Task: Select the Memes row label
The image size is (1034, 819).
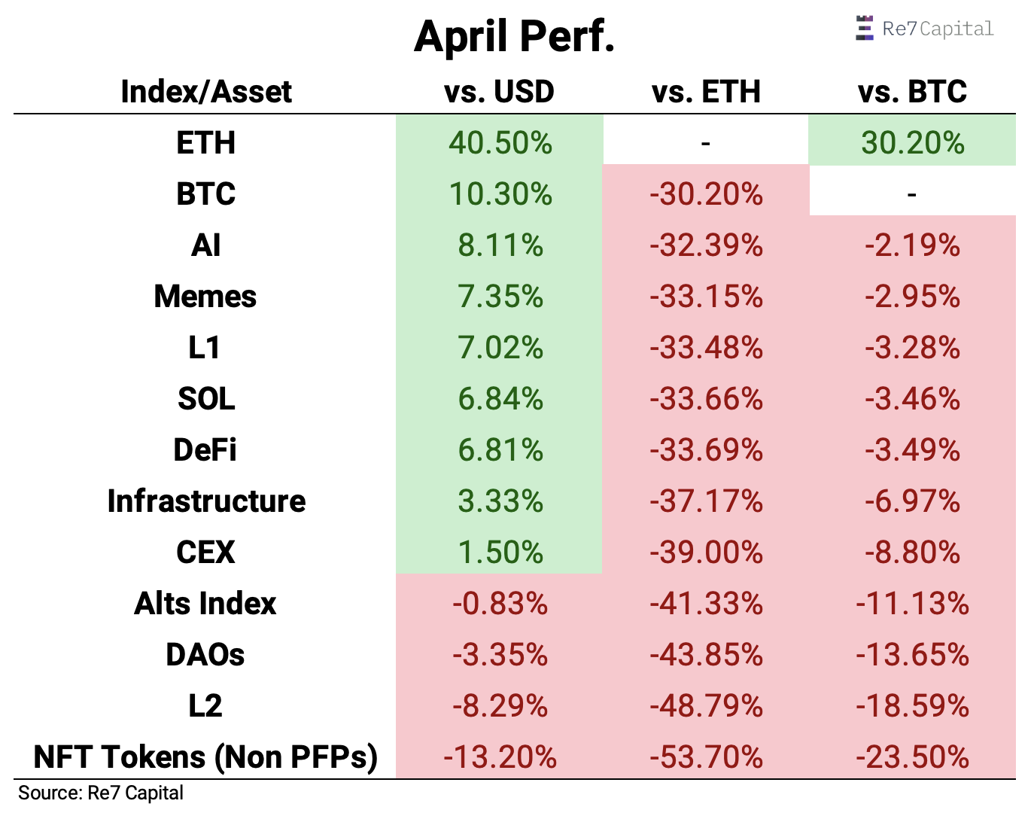Action: 205,297
